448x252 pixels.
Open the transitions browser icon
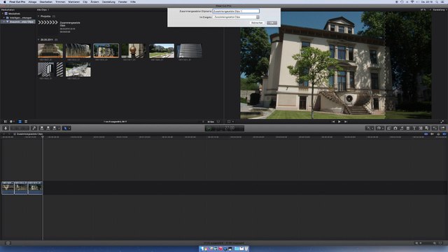[x=408, y=128]
